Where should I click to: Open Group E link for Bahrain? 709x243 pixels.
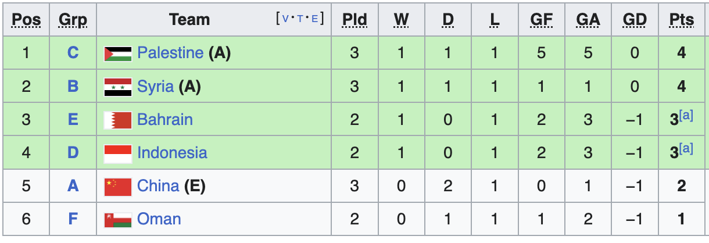73,120
